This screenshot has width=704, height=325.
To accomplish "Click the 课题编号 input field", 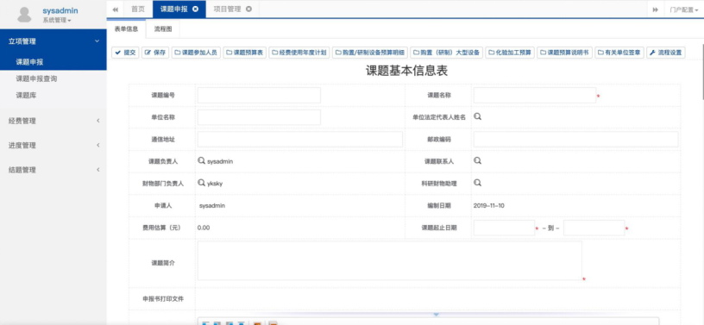I will point(259,95).
